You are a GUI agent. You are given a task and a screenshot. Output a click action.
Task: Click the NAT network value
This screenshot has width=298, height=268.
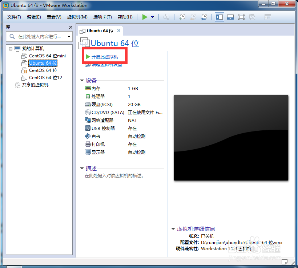(x=132, y=121)
